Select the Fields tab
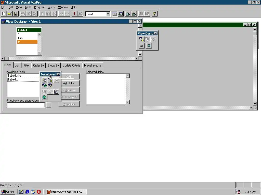Screen dimensions: 261x195 click(8, 65)
